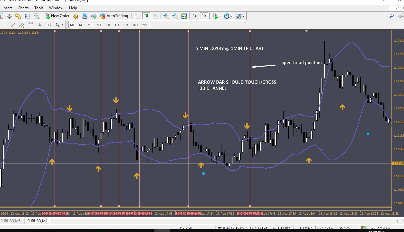Click the 12 Aug 18:12 time axis label
404x232 pixels.
click(328, 213)
